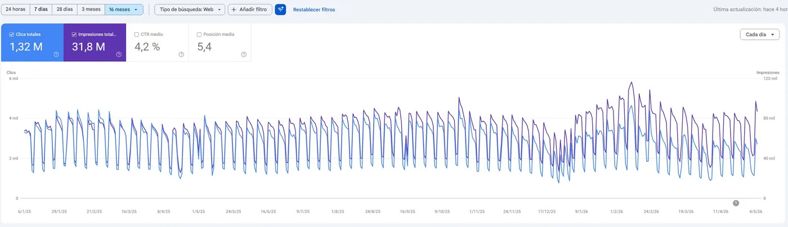The height and width of the screenshot is (227, 788).
Task: Click the 120 mil axis label
Action: [x=769, y=79]
